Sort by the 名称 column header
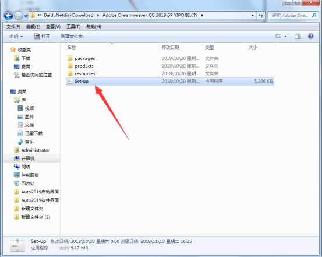 72,47
